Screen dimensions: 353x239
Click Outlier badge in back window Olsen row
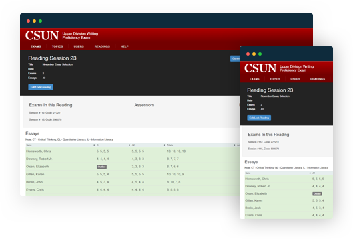[x=101, y=167]
